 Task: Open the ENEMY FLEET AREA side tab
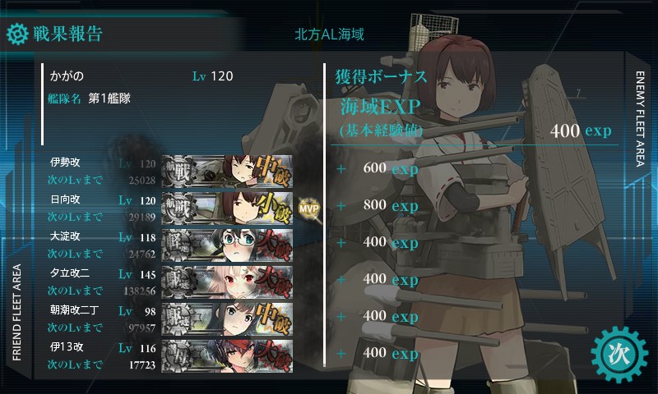point(640,119)
